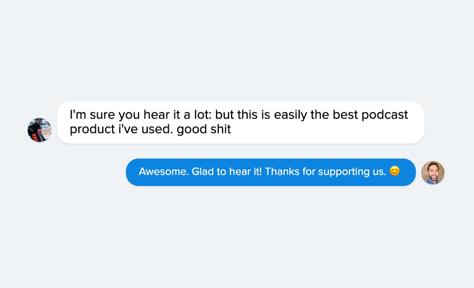Click the word "best" in the message

pos(346,115)
